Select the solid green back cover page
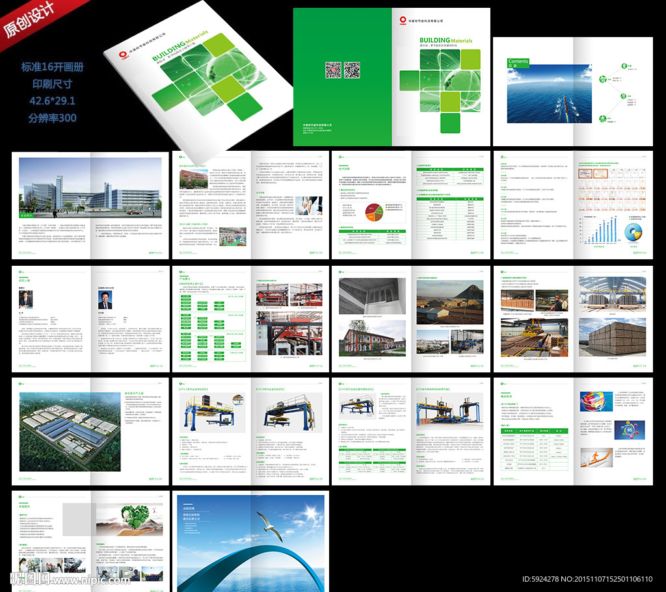Screen dimensions: 666x592 (342, 77)
